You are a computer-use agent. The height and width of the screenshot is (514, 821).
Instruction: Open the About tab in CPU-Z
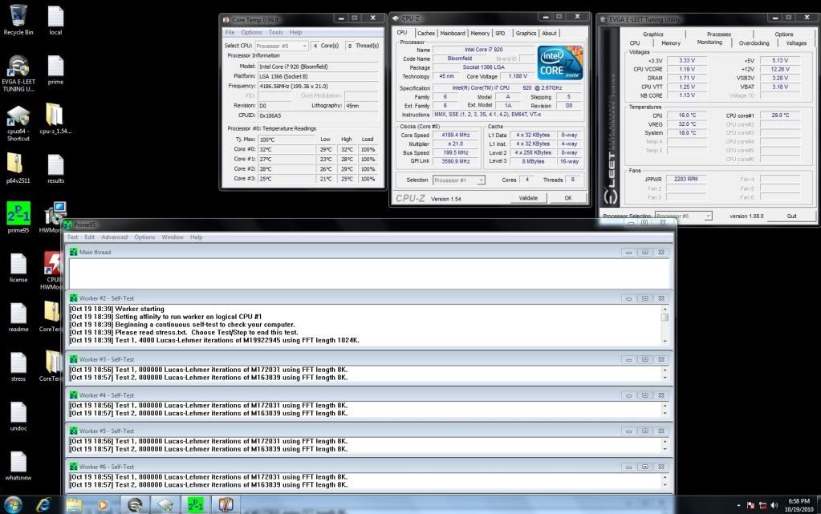(x=549, y=33)
